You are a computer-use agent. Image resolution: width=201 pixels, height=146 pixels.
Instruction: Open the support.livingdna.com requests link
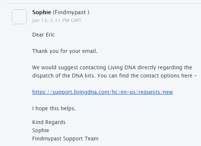(103, 92)
